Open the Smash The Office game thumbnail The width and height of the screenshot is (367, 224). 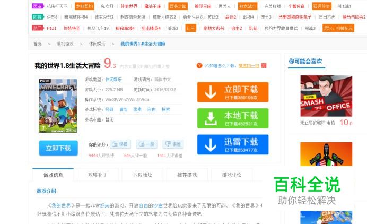pyautogui.click(x=326, y=96)
